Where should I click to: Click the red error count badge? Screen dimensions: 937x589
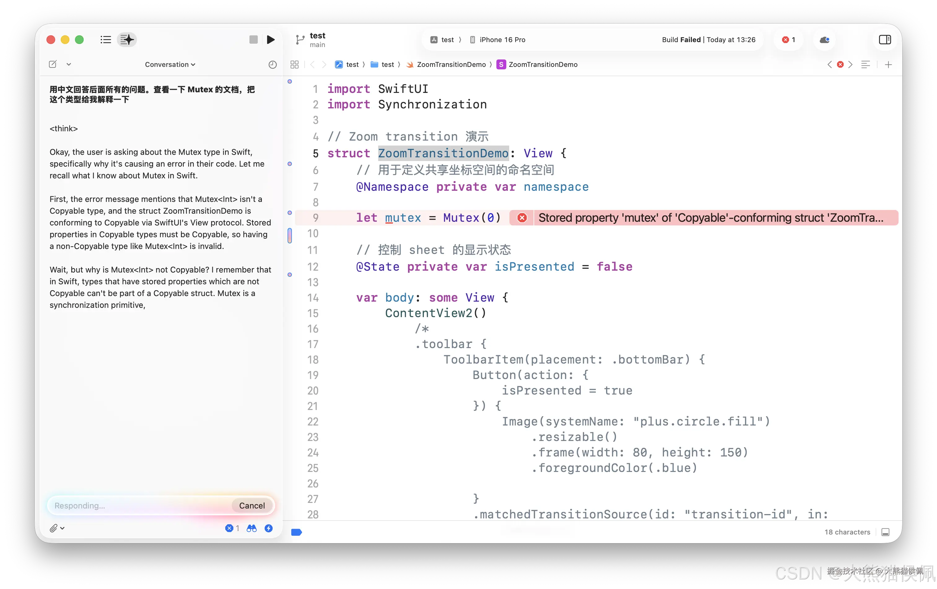pyautogui.click(x=789, y=40)
